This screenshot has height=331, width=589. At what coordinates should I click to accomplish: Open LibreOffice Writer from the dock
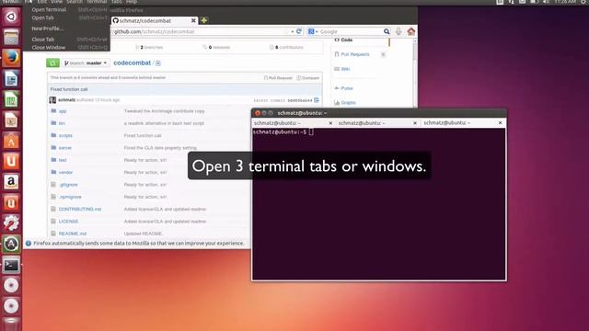[11, 79]
